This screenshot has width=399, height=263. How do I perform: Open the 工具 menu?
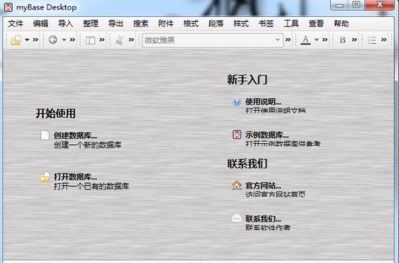[291, 23]
